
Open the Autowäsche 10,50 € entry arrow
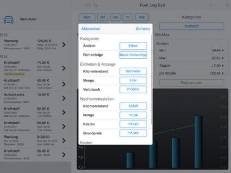(x=64, y=98)
